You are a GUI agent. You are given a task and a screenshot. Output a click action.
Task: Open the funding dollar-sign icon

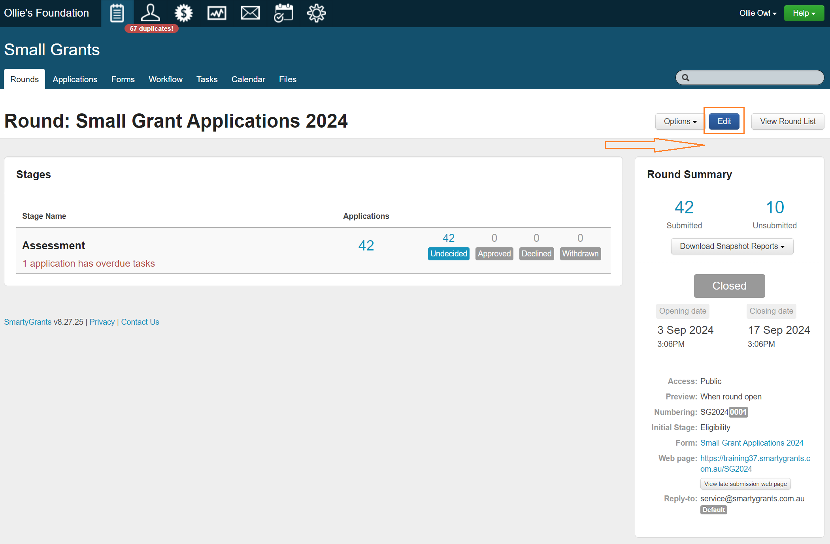tap(184, 13)
